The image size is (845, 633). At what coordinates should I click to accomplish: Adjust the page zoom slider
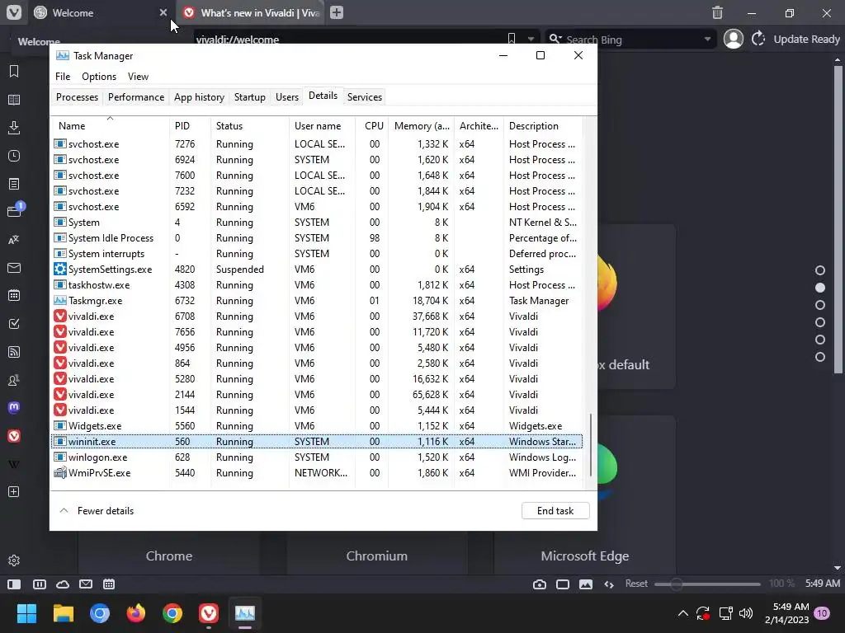pyautogui.click(x=707, y=584)
